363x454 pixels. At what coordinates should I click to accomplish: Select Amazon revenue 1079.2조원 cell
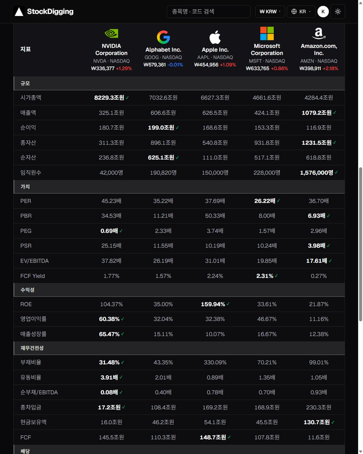(319, 113)
